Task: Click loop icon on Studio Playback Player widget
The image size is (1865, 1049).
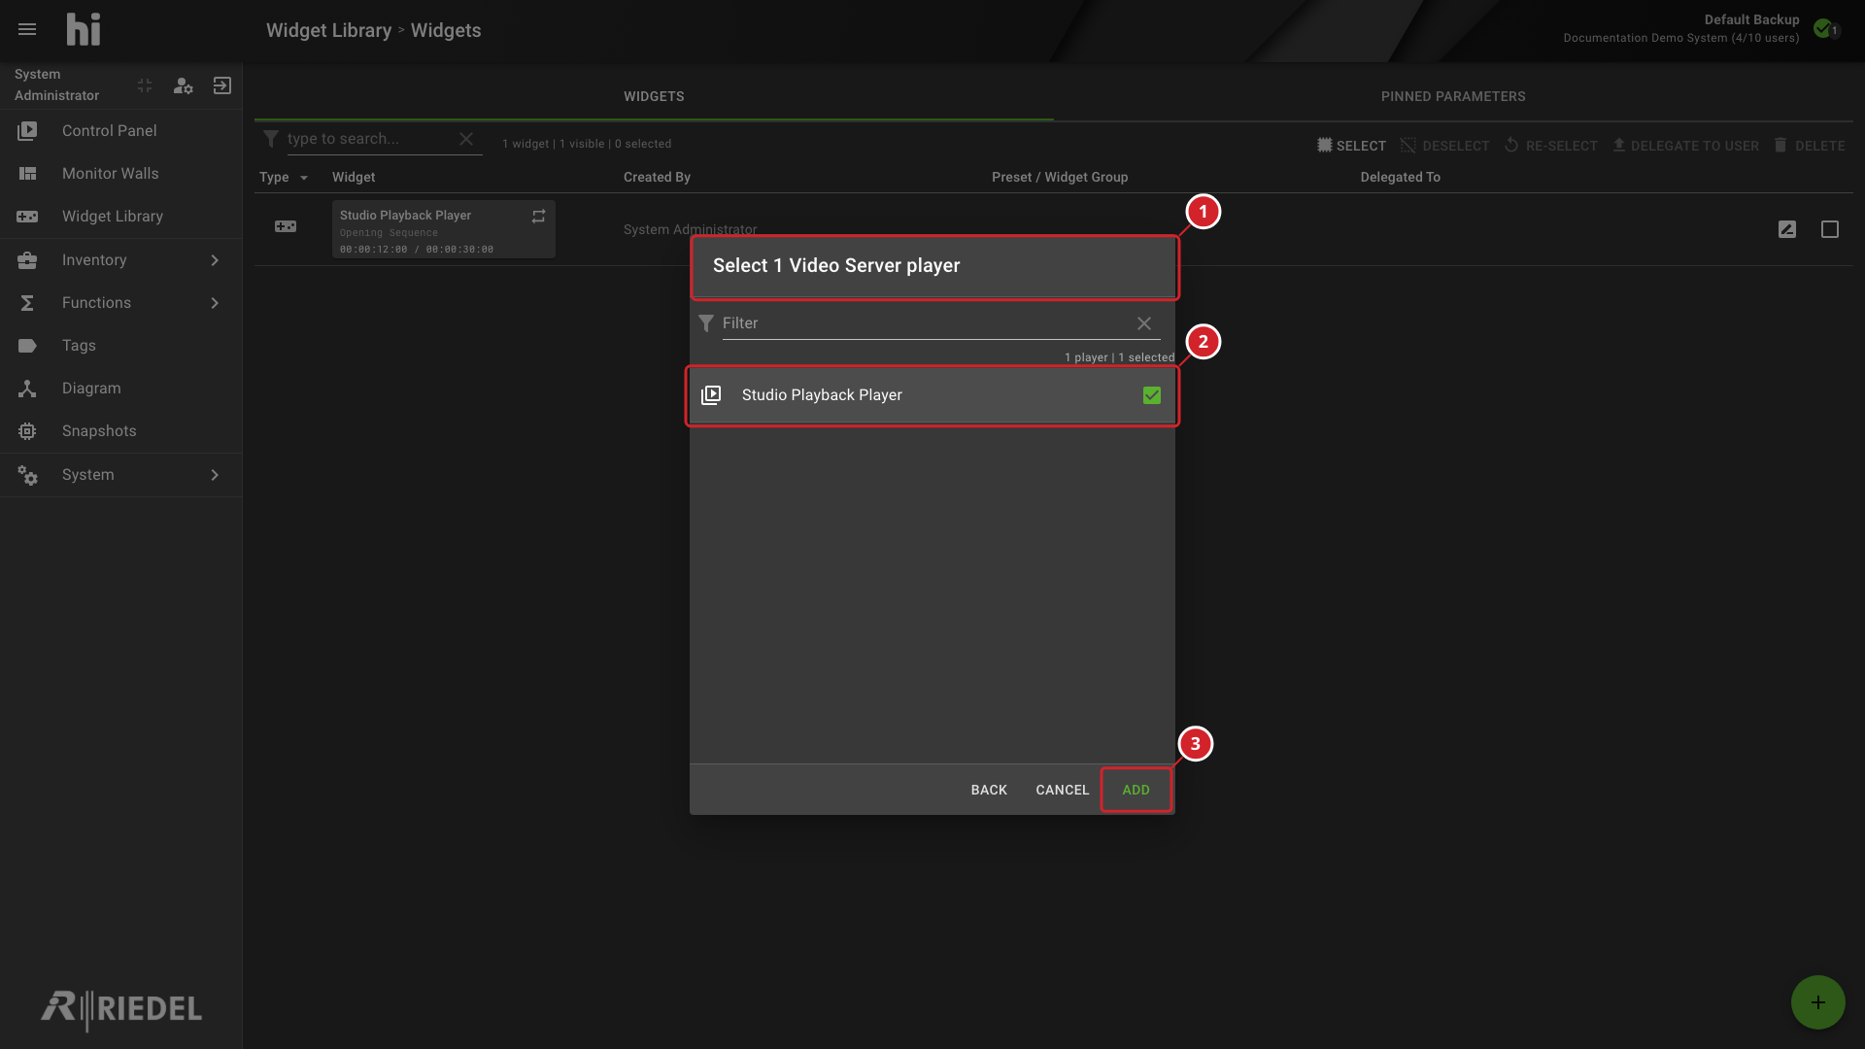Action: [x=538, y=216]
